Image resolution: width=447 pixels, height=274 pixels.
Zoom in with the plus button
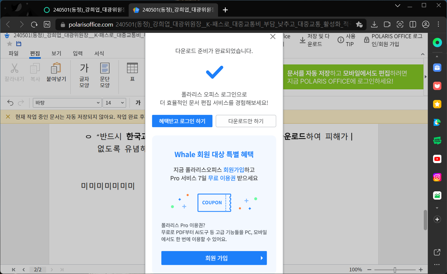tap(420, 269)
